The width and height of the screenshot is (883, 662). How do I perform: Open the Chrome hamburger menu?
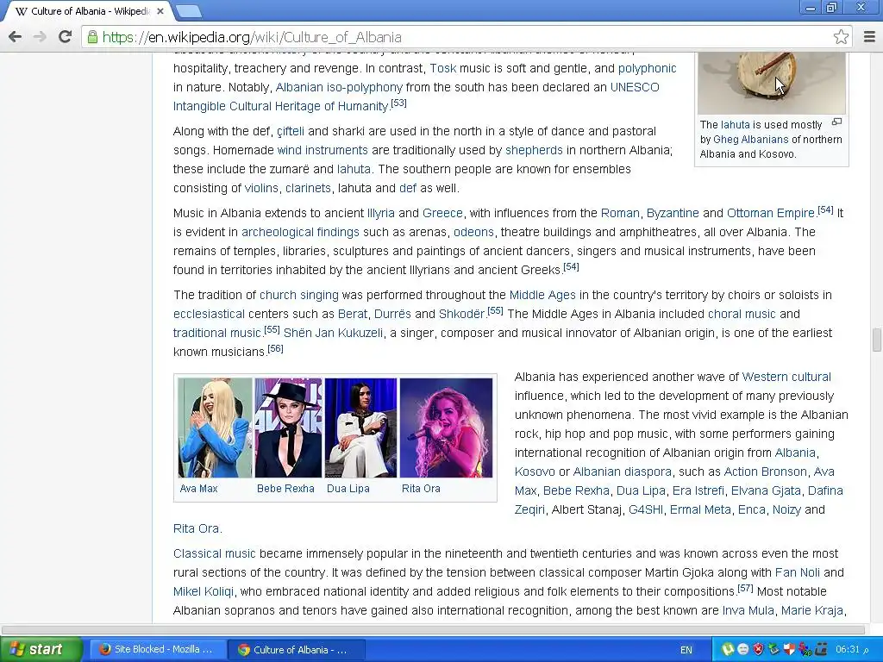(869, 37)
